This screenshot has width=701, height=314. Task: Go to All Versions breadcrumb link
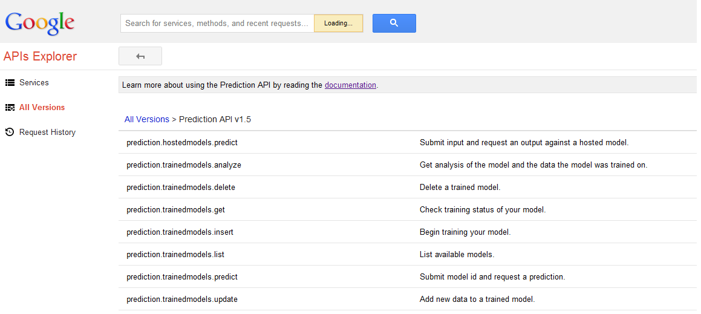tap(147, 119)
